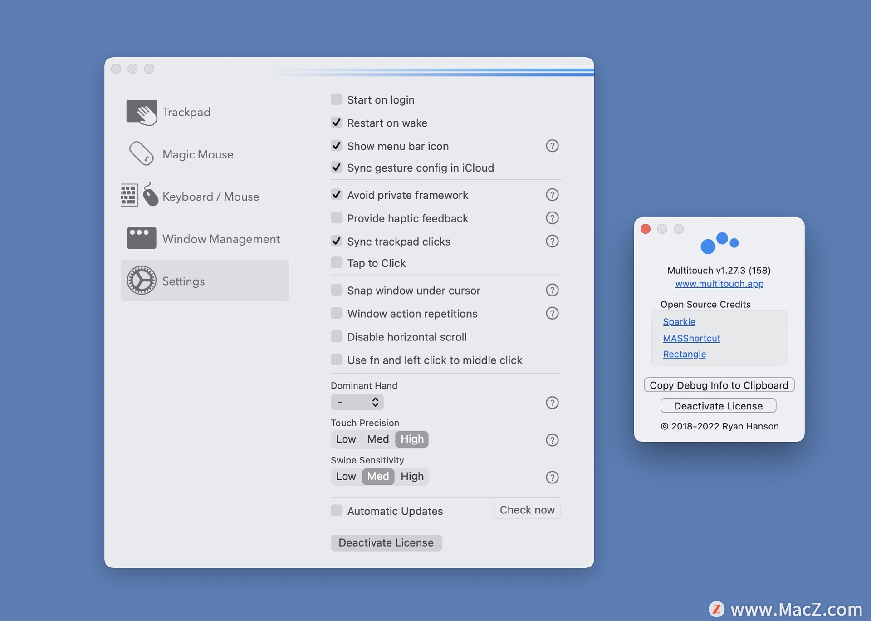Open help for Window action repetitions
The image size is (871, 621).
pyautogui.click(x=552, y=313)
